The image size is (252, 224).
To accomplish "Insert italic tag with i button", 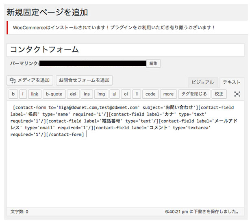I will coord(23,94).
